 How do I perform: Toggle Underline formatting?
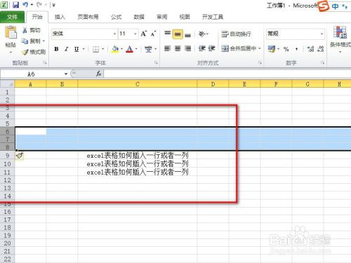77,49
